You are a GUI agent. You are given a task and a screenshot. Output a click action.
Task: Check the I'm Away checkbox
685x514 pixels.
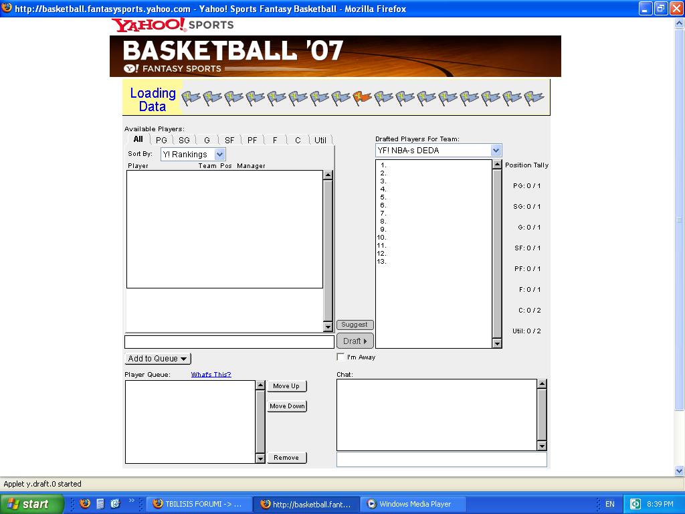click(x=341, y=357)
